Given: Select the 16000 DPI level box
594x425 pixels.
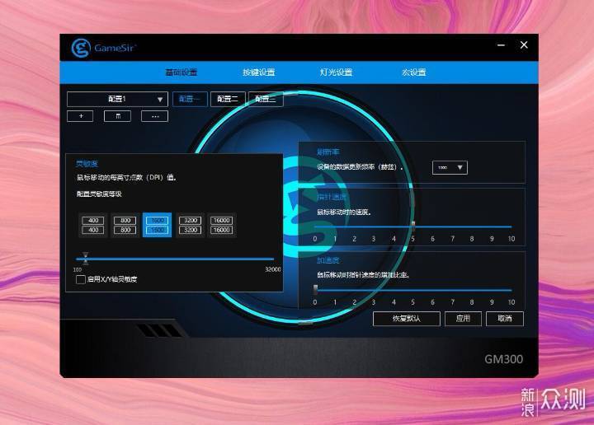Looking at the screenshot, I should pos(222,225).
